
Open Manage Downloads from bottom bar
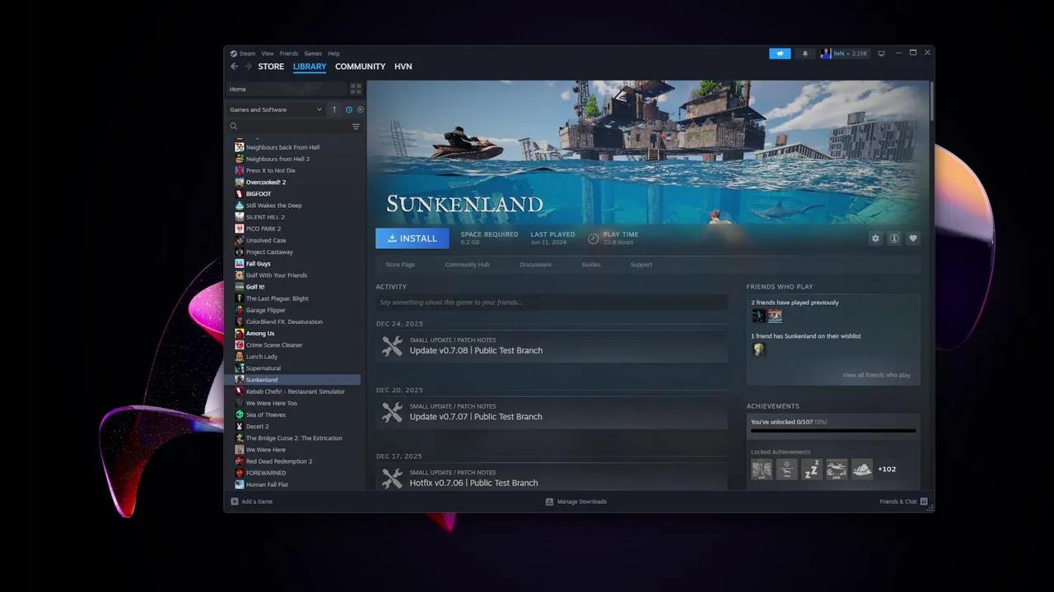582,502
